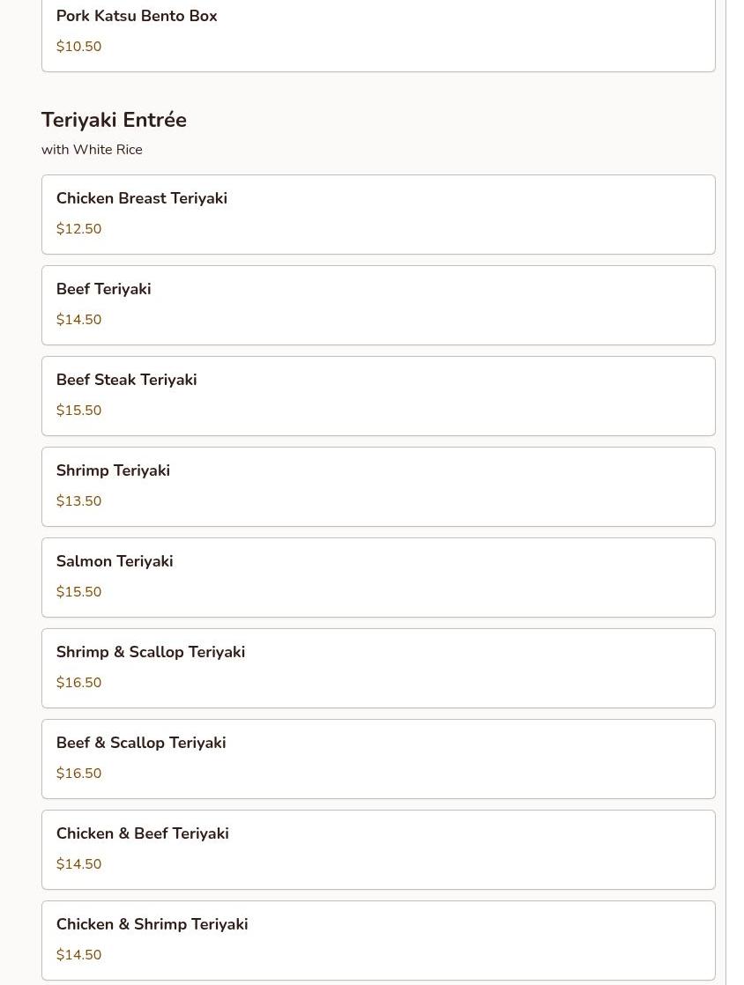Click the $12.50 Chicken Breast Teriyaki price
744x985 pixels.
coord(79,229)
